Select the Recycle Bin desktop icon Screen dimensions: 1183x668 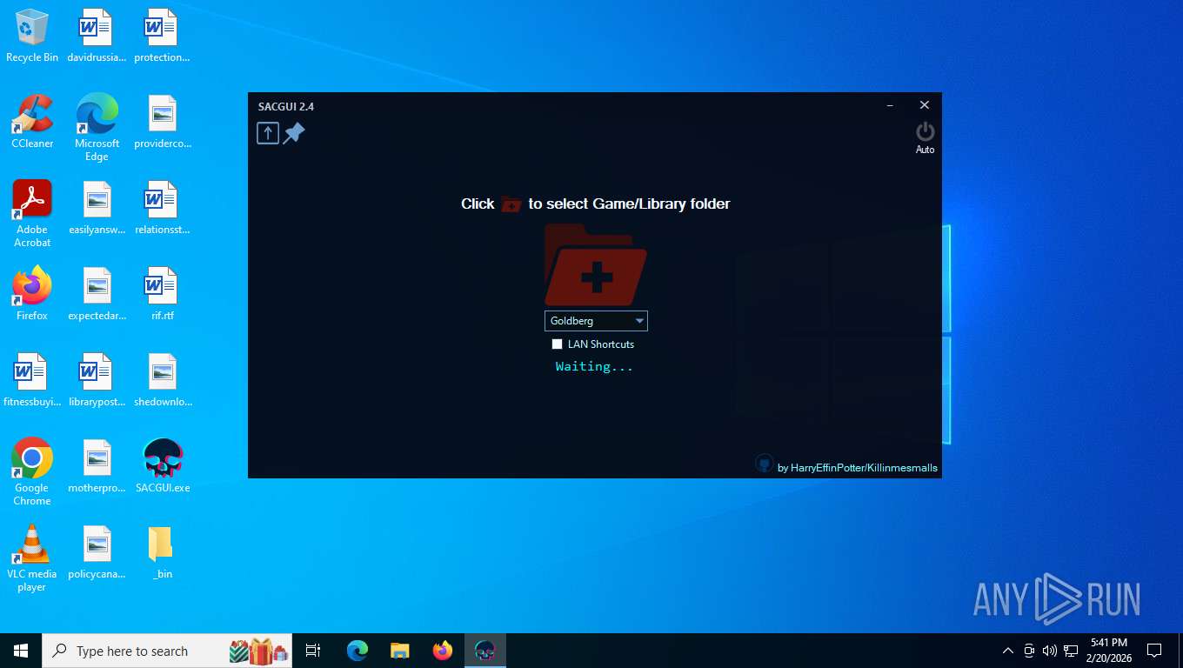pos(32,36)
